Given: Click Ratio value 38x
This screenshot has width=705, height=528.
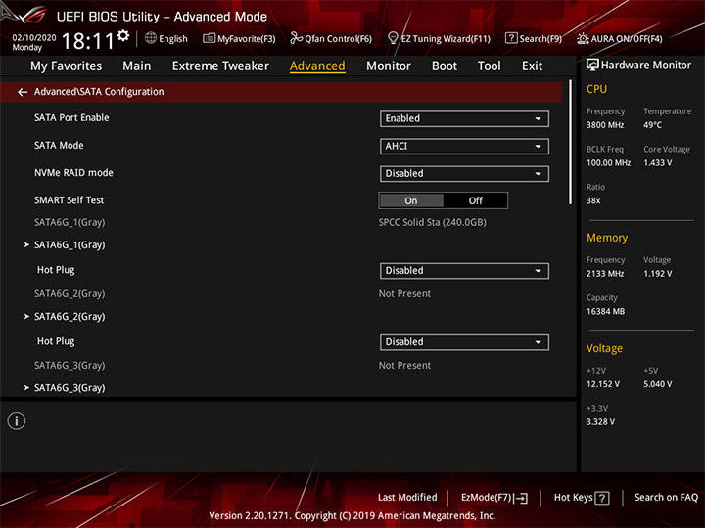Looking at the screenshot, I should click(x=593, y=200).
